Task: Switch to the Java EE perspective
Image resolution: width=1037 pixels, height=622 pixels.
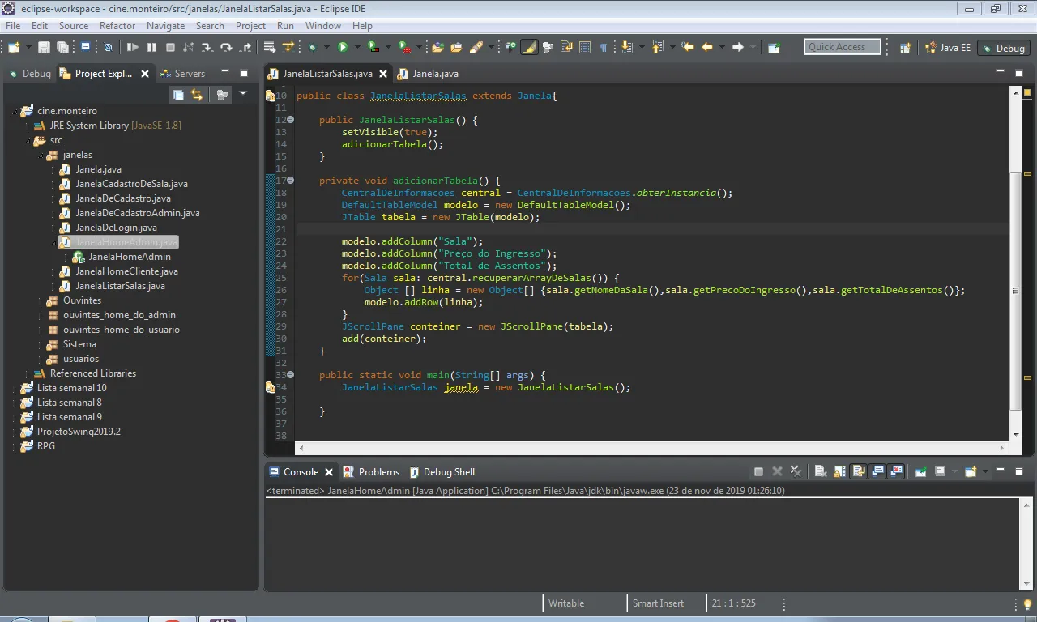Action: click(948, 48)
